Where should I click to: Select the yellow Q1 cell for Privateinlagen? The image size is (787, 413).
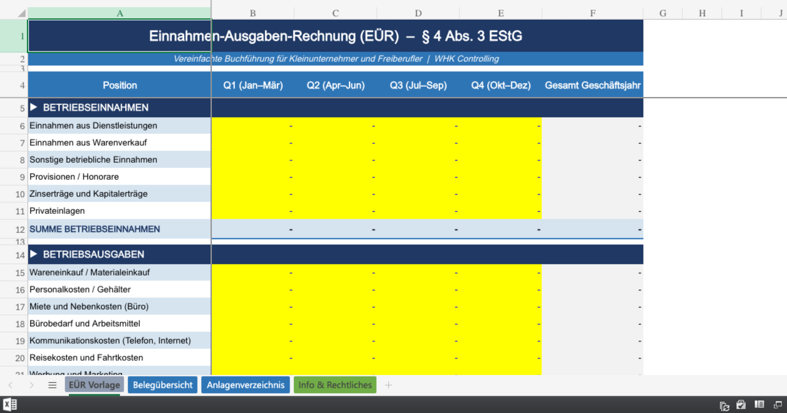[253, 211]
